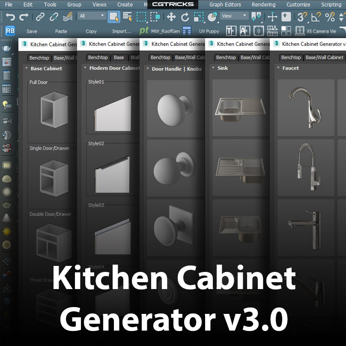Click the RB icon in the toolbar
346x346 pixels.
(10, 31)
